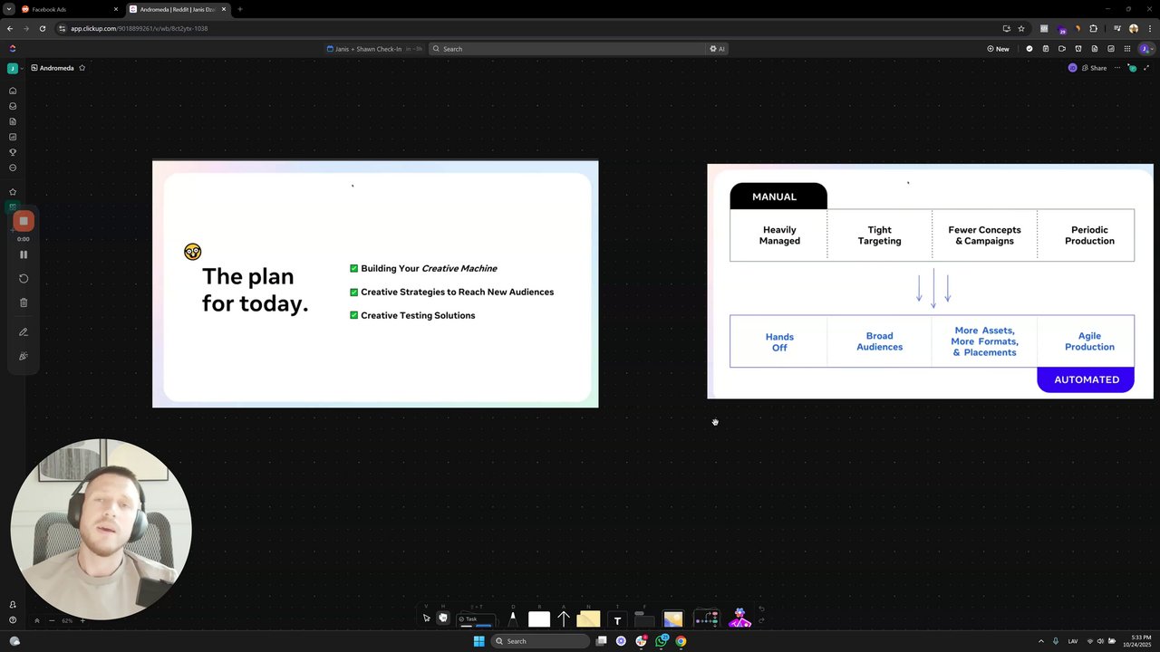Open Goals trophy icon in sidebar
This screenshot has width=1160, height=652.
13,152
